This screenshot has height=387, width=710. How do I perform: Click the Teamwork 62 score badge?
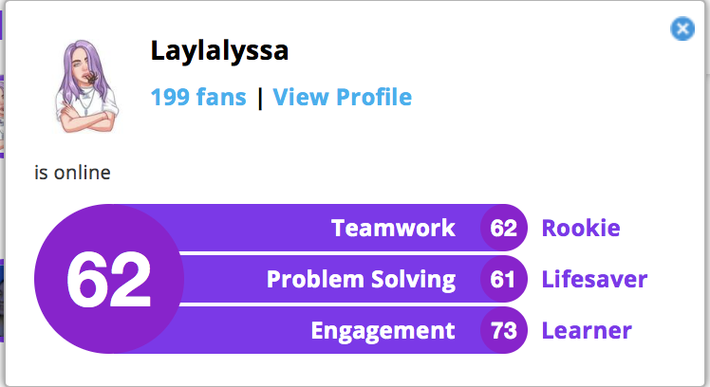pos(504,228)
